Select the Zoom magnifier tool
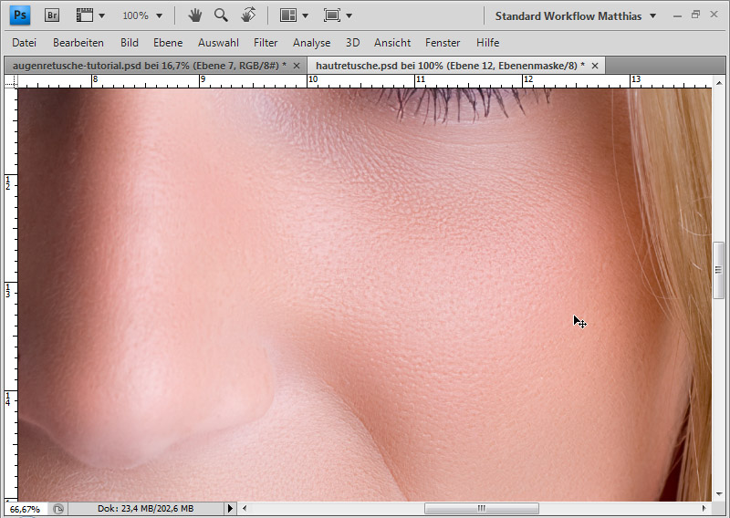 (221, 16)
